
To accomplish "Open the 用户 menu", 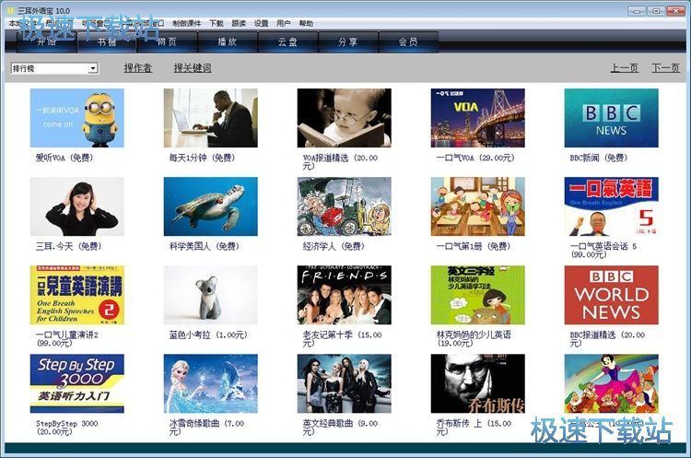I will [284, 23].
